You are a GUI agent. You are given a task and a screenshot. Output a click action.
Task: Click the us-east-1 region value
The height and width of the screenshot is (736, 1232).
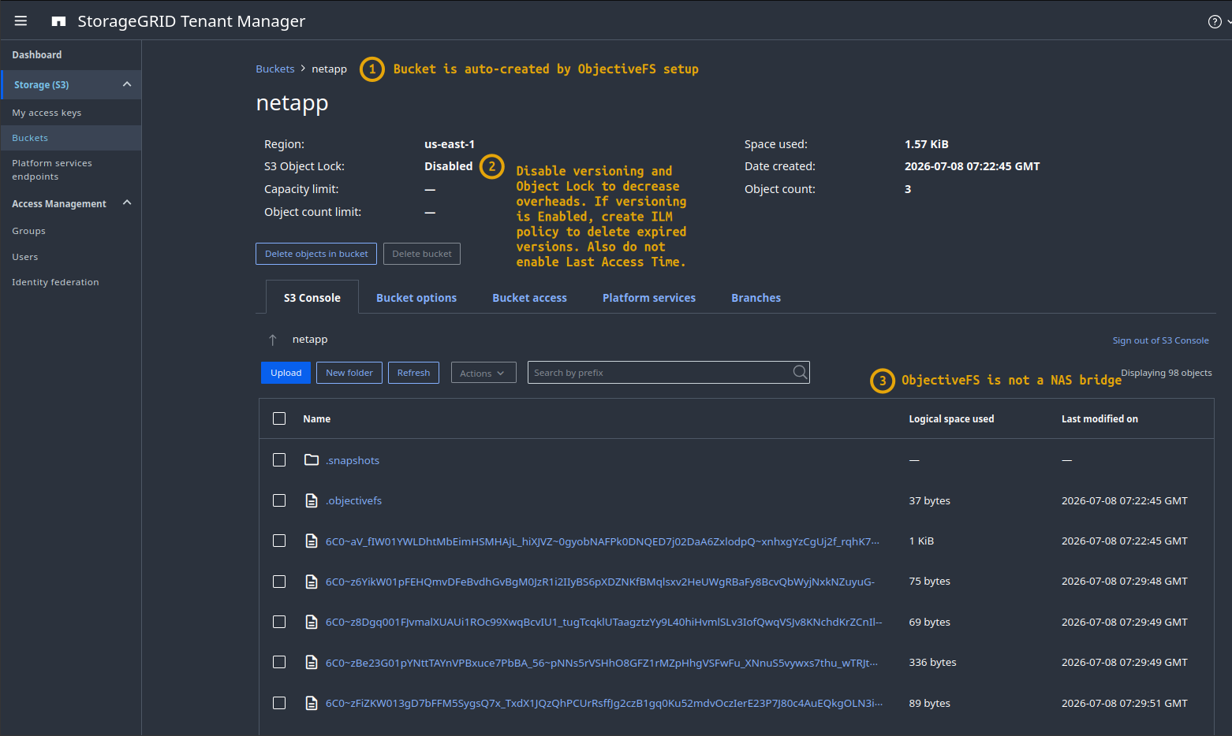tap(450, 144)
